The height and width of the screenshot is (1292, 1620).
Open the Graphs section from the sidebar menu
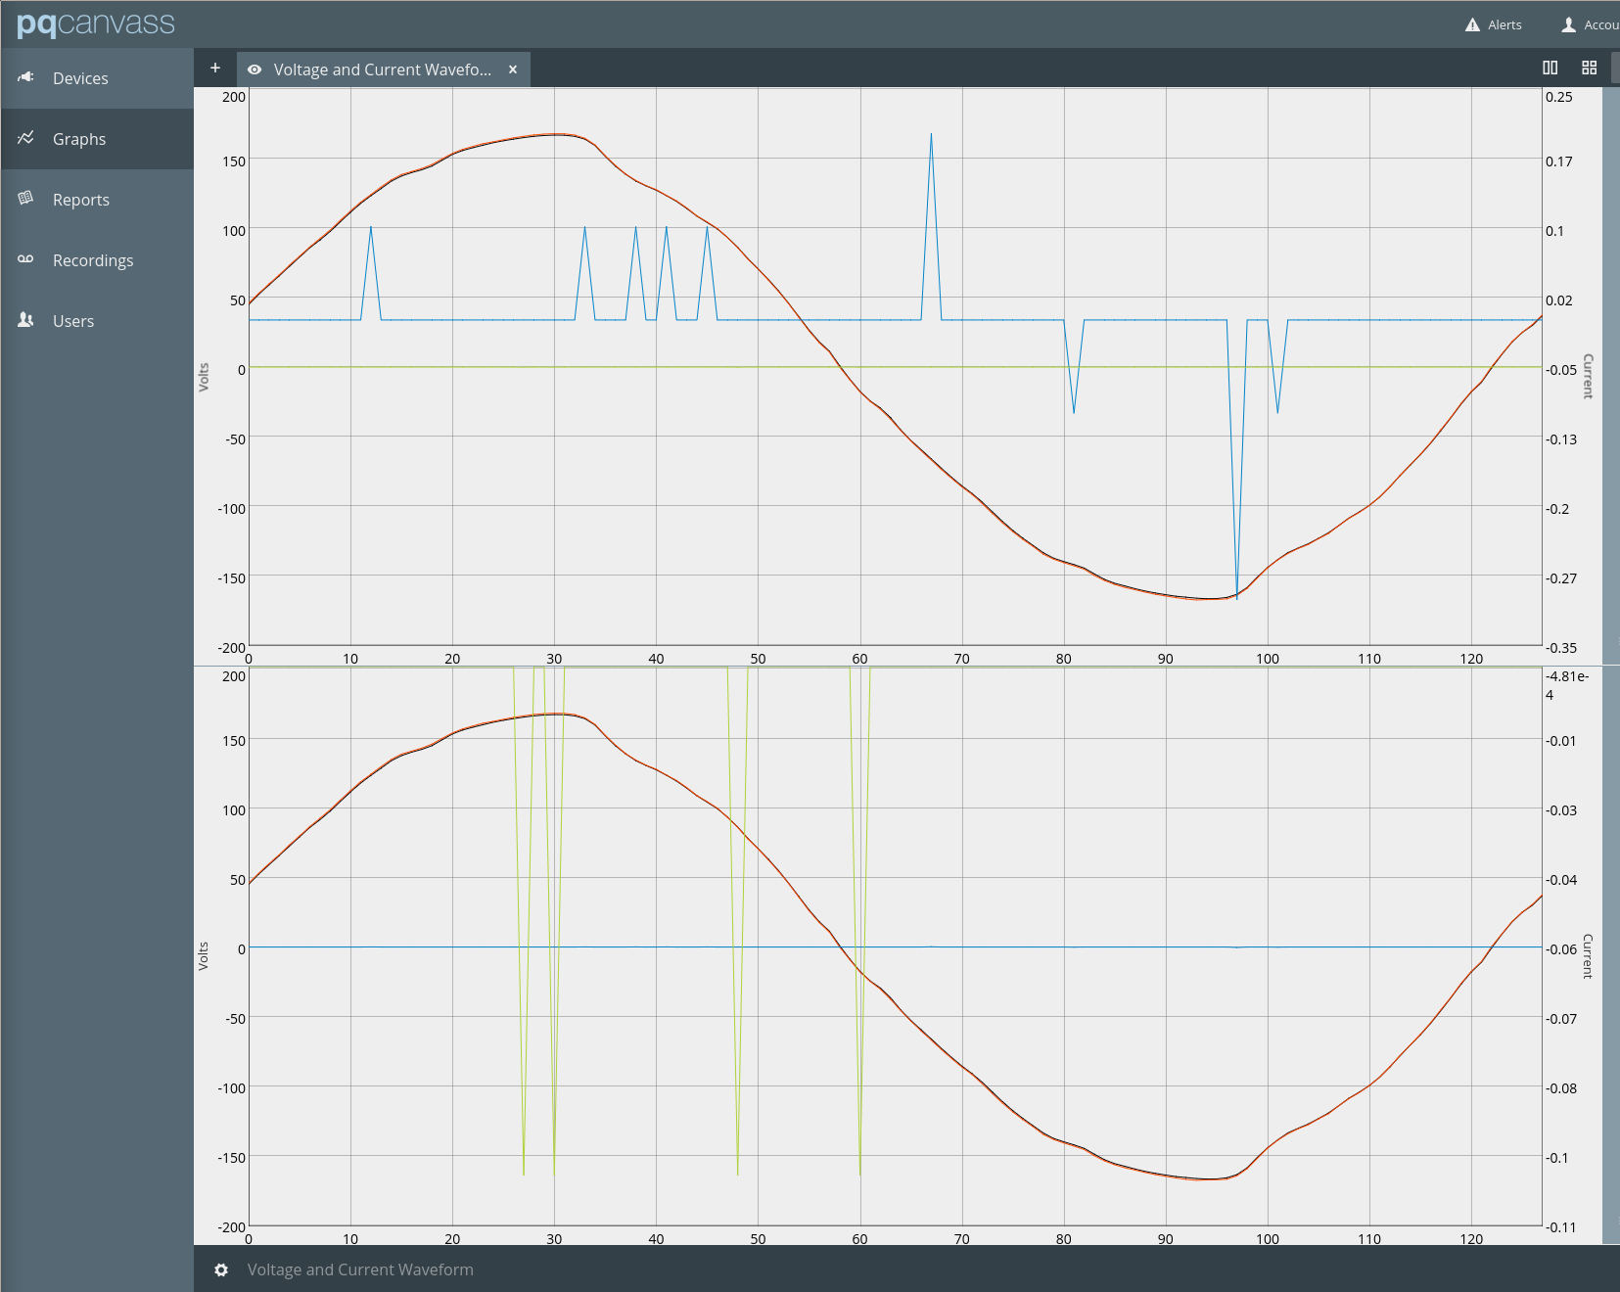79,138
